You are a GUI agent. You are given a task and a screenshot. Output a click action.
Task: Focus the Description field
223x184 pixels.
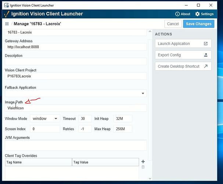tap(76, 61)
